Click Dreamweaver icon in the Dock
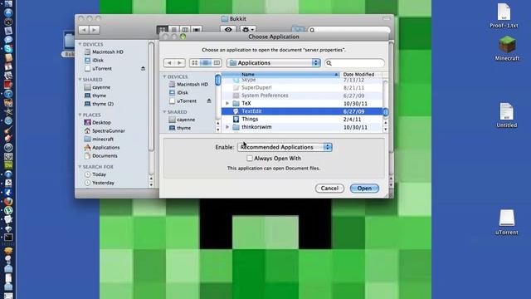 [x=8, y=165]
